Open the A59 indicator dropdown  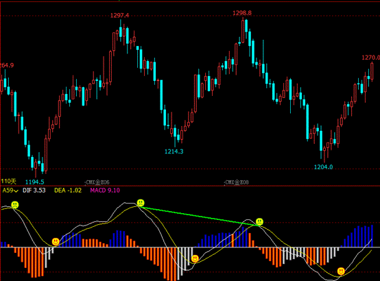10,191
